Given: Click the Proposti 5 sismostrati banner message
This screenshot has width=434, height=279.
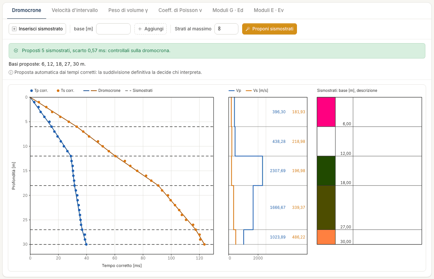Looking at the screenshot, I should click(96, 51).
